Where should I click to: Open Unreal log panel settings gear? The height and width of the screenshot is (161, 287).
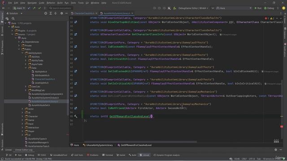coord(276,150)
